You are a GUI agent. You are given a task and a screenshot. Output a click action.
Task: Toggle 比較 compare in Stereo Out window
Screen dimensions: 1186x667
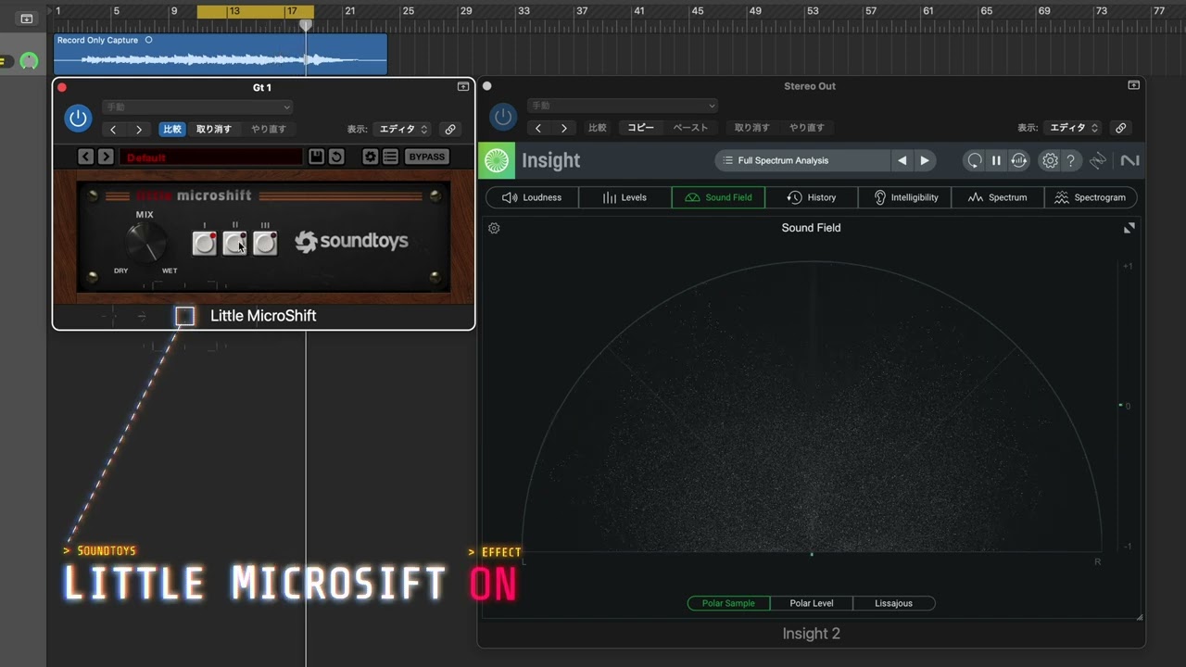[x=598, y=128]
